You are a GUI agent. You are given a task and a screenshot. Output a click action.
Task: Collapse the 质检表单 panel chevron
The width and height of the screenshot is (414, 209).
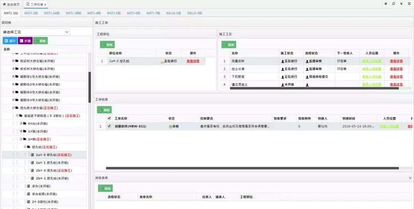coord(410,178)
